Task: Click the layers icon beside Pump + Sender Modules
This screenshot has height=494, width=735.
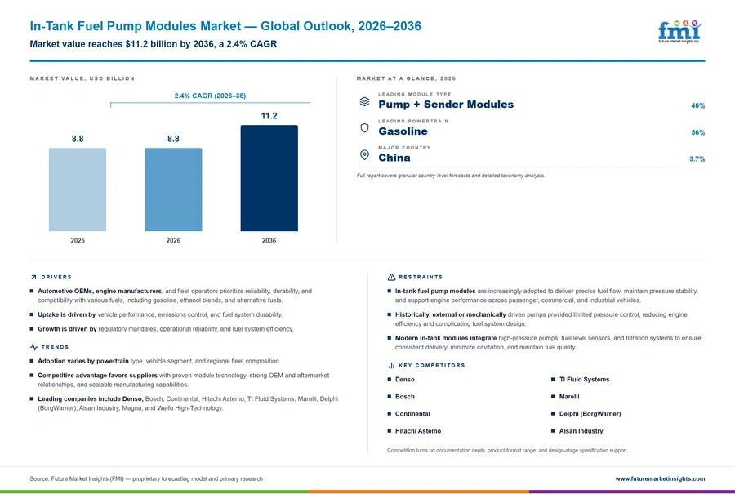Action: (x=365, y=101)
